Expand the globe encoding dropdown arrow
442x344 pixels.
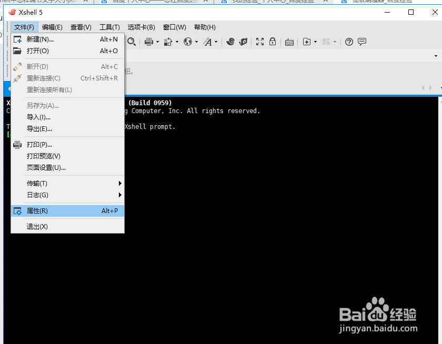(x=196, y=42)
